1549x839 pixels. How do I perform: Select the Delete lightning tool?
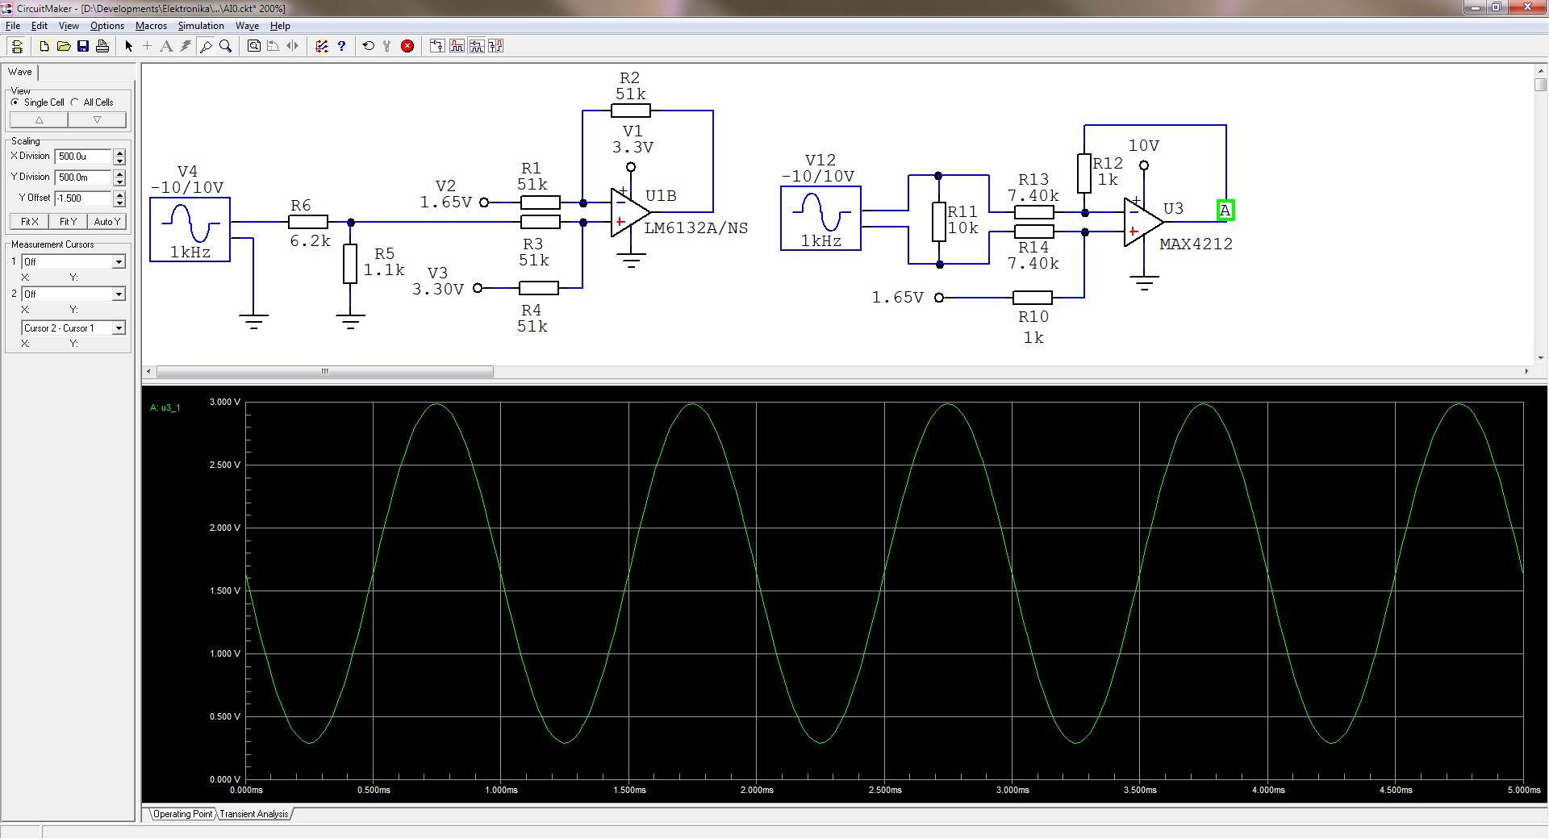tap(186, 46)
